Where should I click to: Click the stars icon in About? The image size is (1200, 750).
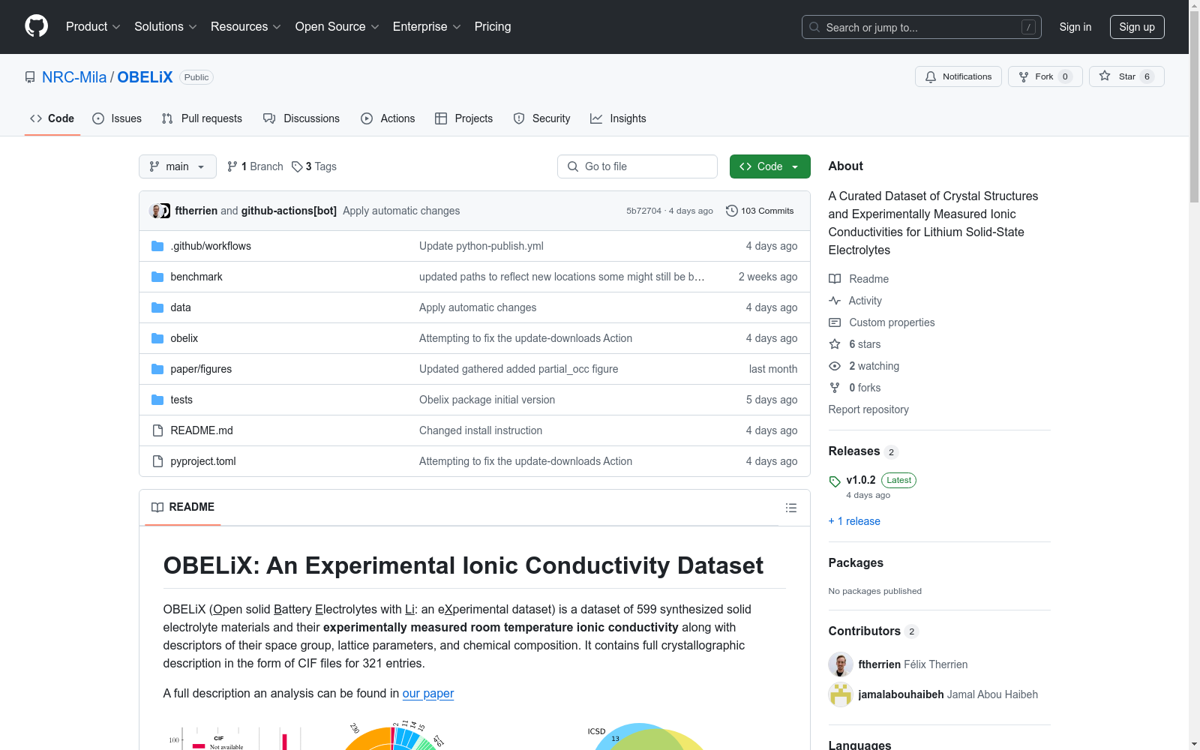click(x=835, y=344)
